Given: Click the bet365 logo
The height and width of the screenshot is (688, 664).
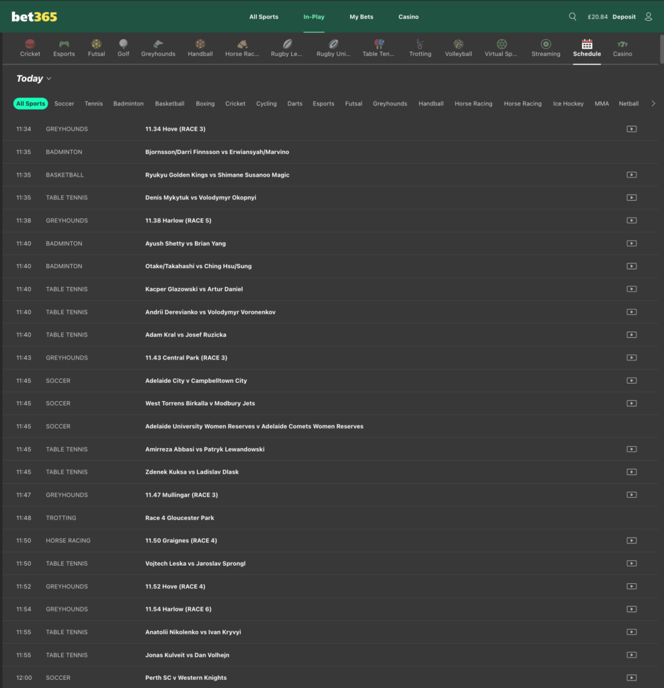Looking at the screenshot, I should [x=34, y=17].
